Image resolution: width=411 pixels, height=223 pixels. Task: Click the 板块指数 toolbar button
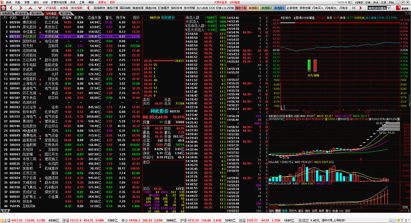pyautogui.click(x=77, y=8)
